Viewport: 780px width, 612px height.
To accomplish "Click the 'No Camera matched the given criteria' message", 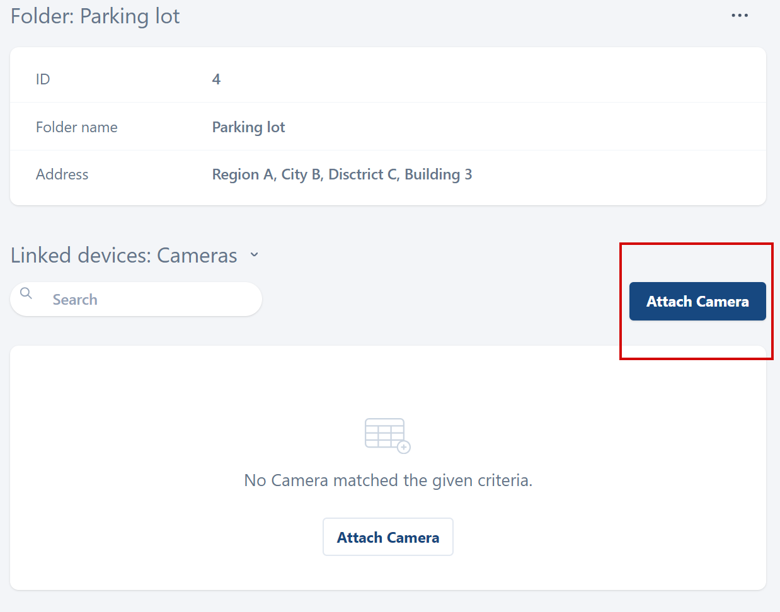I will [x=388, y=480].
